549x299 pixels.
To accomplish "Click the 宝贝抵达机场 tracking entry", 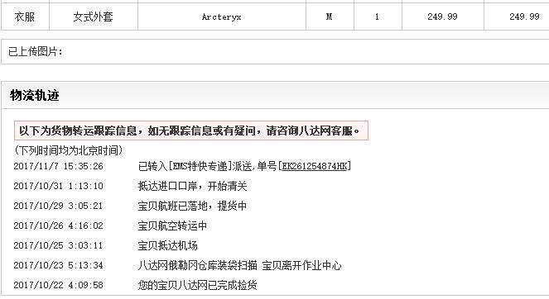I will tap(168, 245).
